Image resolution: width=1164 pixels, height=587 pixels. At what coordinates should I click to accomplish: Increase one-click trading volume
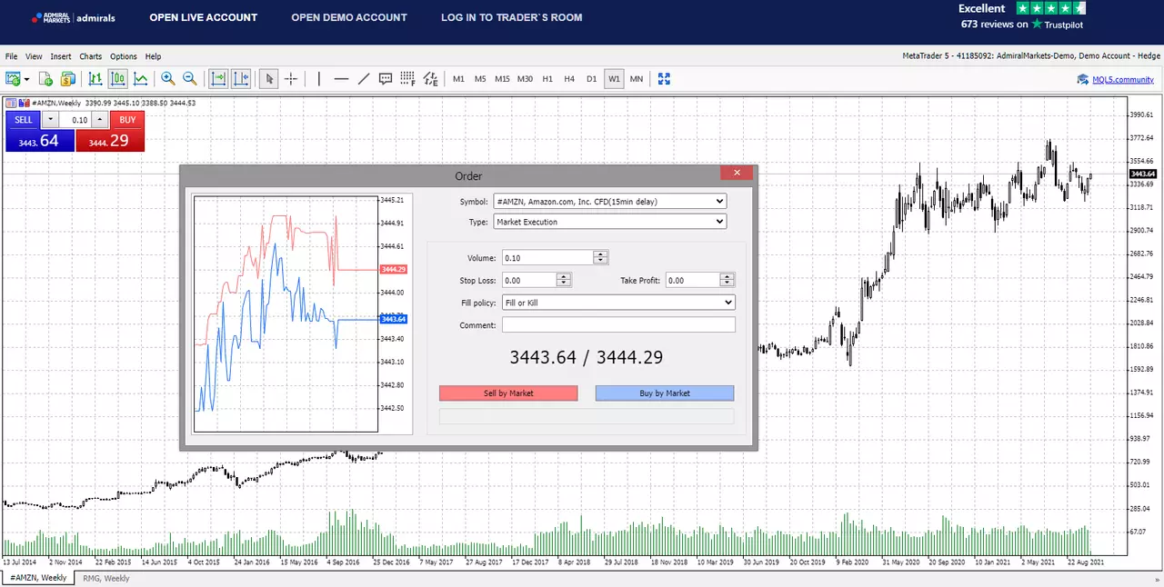[x=99, y=120]
